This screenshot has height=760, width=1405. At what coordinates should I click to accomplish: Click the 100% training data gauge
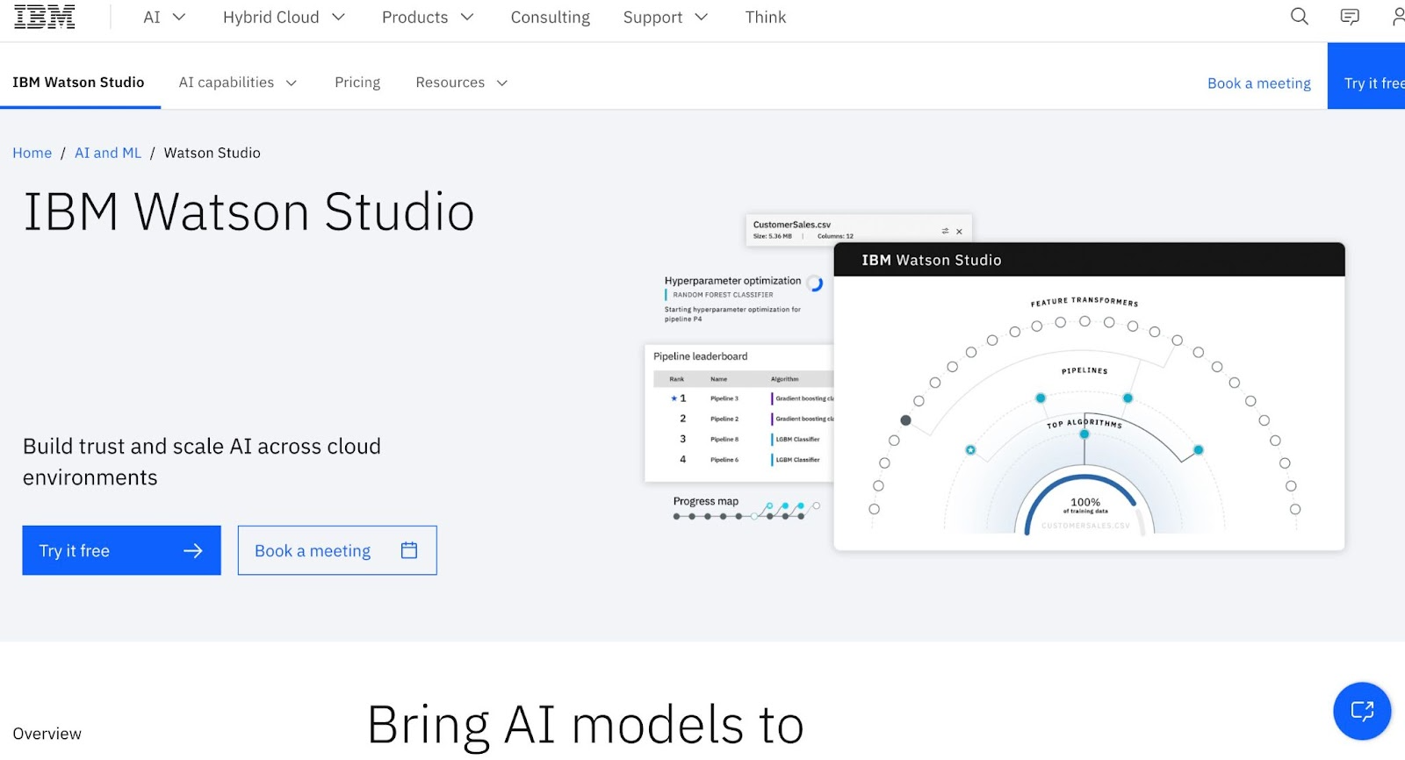coord(1085,505)
